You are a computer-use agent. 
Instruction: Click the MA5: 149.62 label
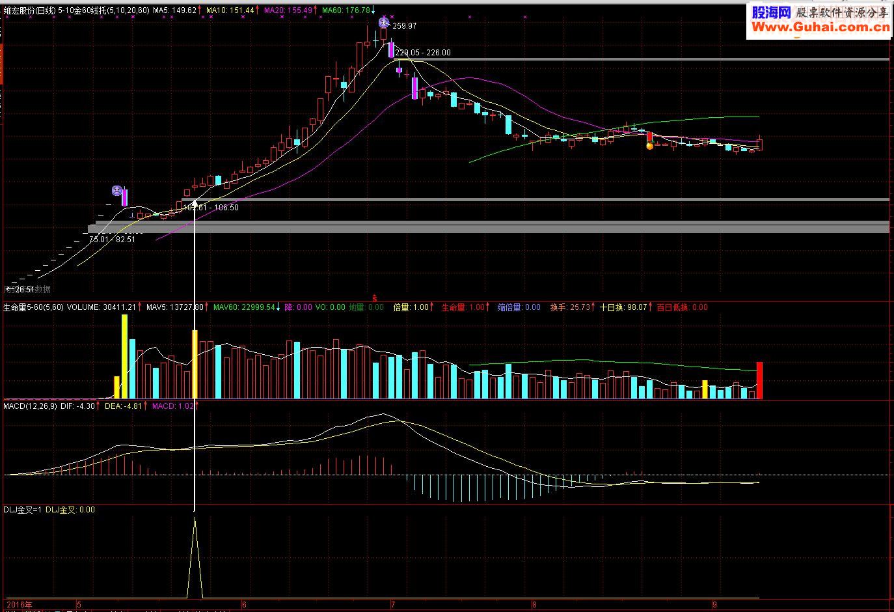point(175,10)
